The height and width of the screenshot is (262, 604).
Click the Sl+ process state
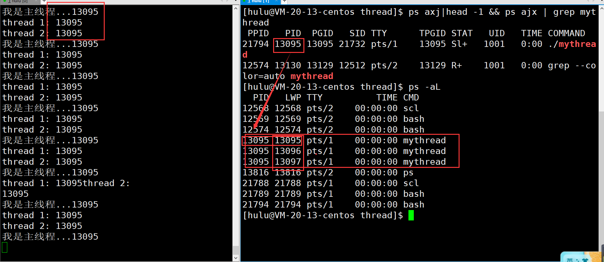459,44
